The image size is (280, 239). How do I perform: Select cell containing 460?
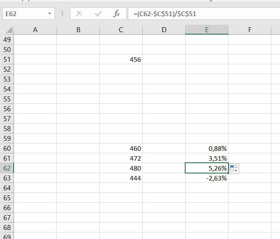(x=121, y=148)
